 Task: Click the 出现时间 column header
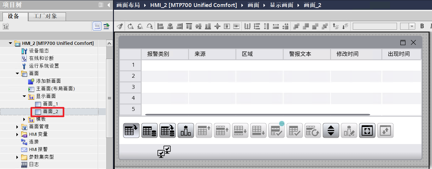coord(402,54)
